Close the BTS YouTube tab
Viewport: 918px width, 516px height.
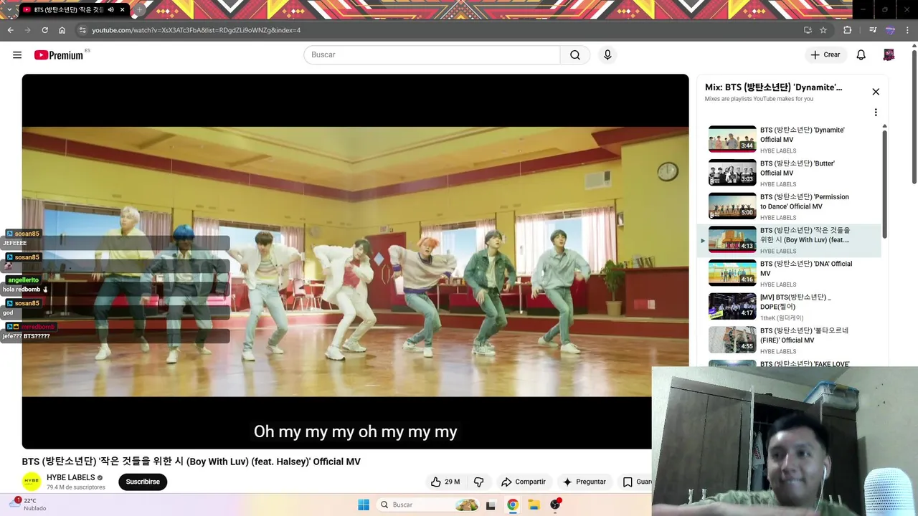123,10
